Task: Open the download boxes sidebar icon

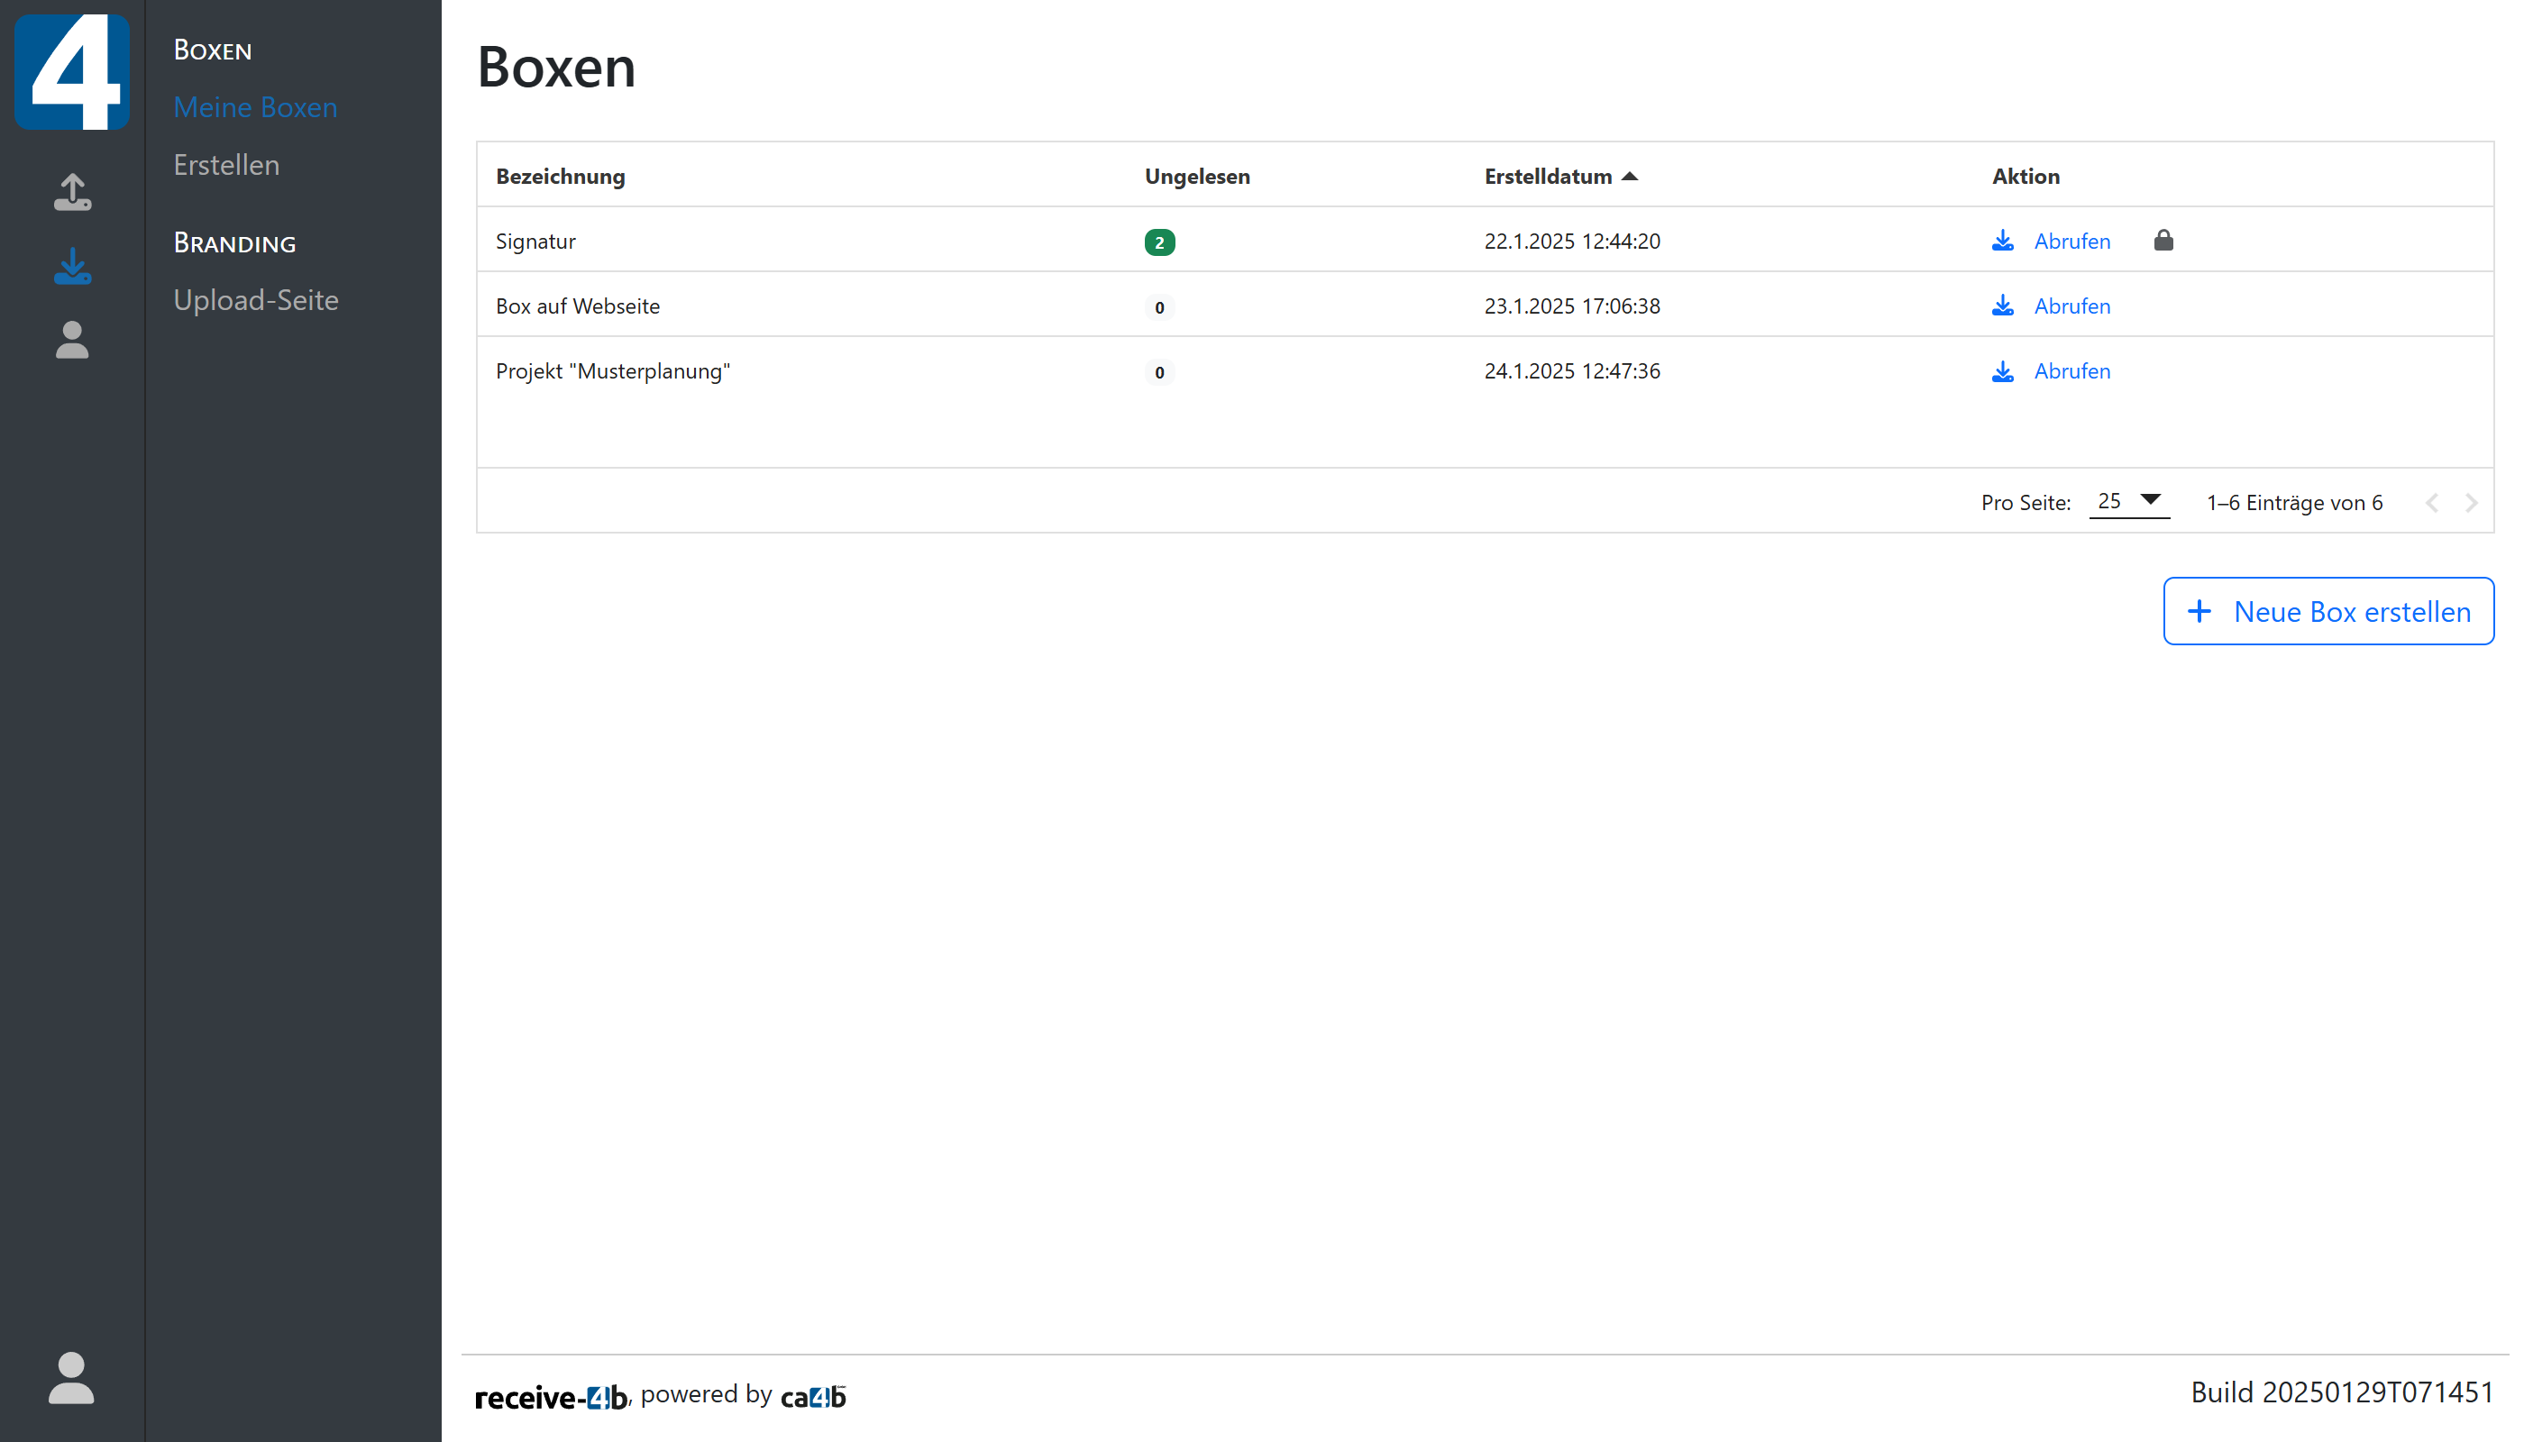Action: [72, 267]
